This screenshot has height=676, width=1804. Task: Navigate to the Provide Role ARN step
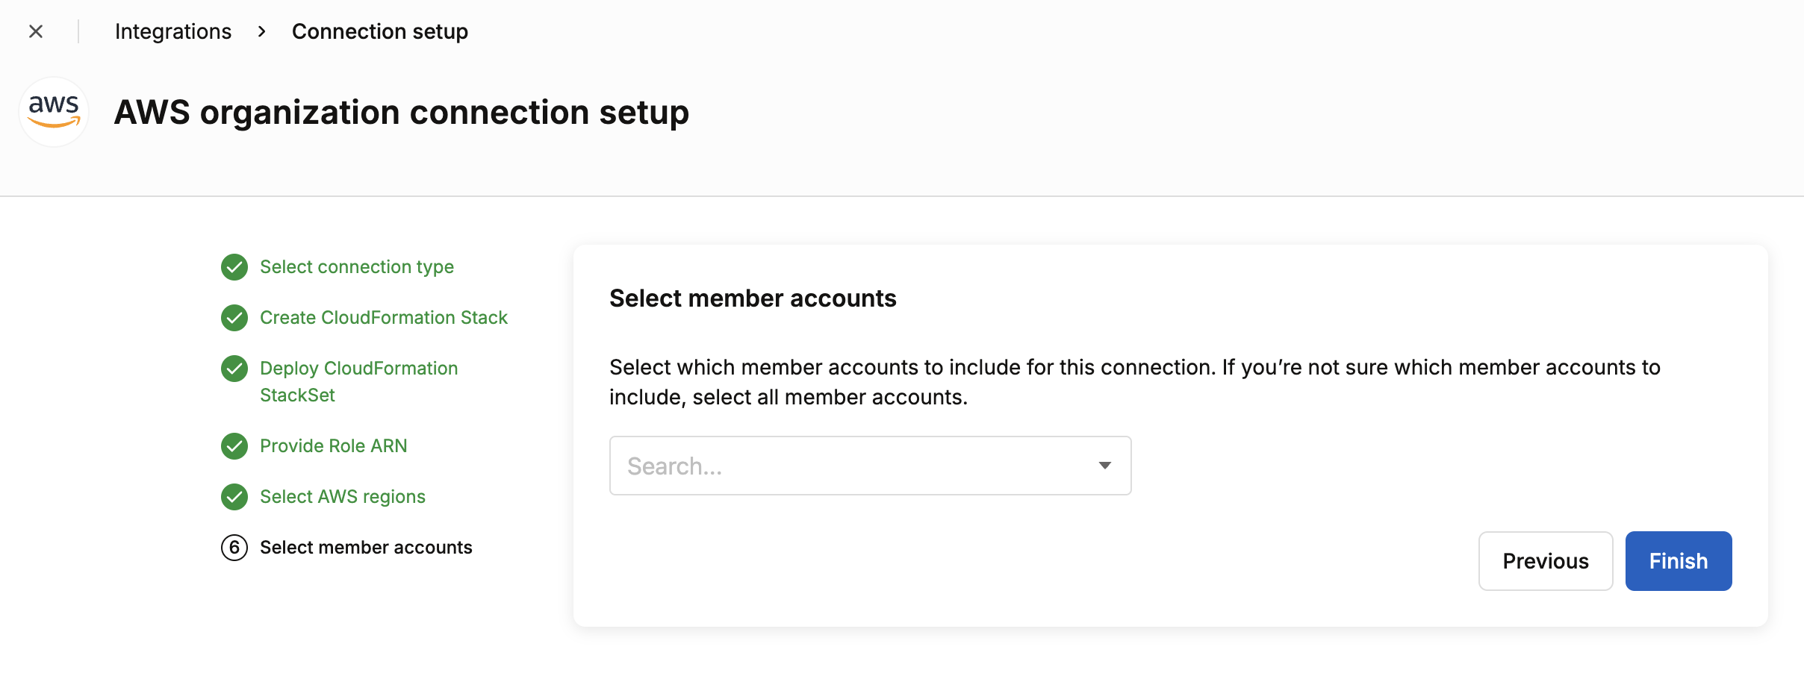(x=334, y=446)
